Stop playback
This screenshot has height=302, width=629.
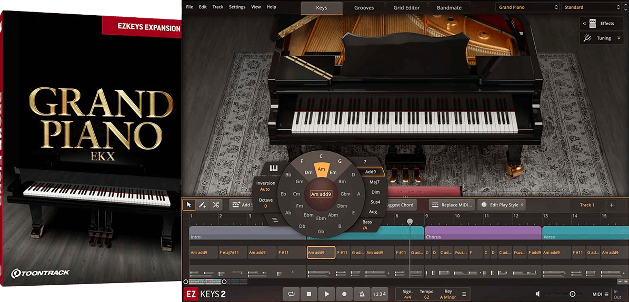pyautogui.click(x=309, y=294)
